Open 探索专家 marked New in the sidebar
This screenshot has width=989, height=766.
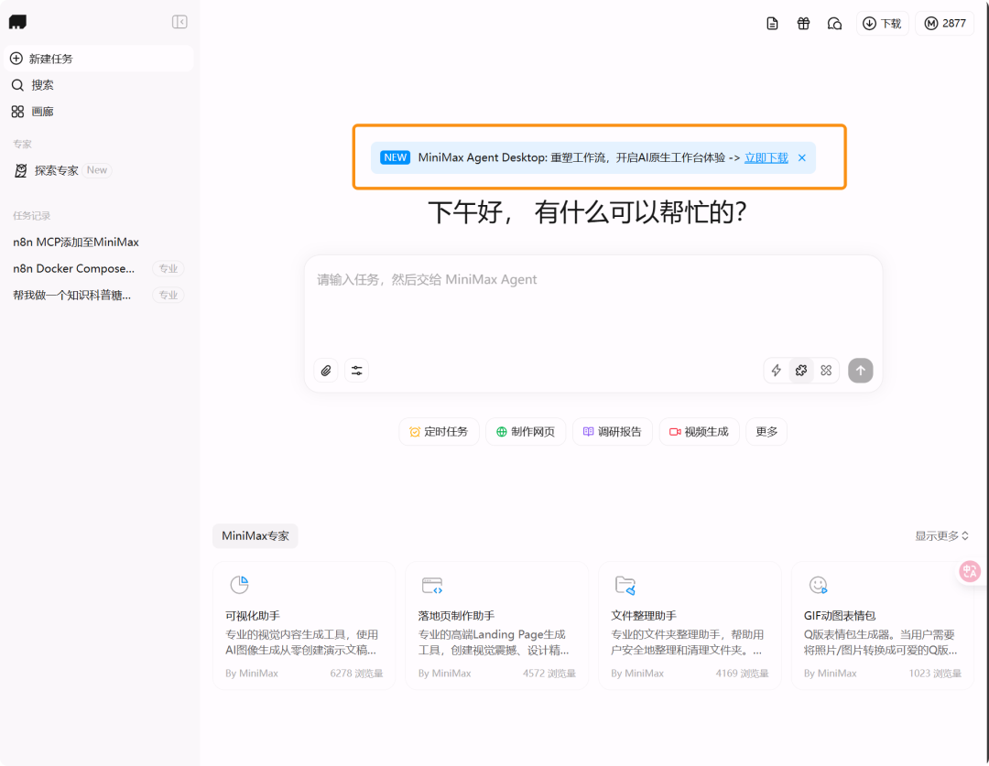[x=57, y=169]
